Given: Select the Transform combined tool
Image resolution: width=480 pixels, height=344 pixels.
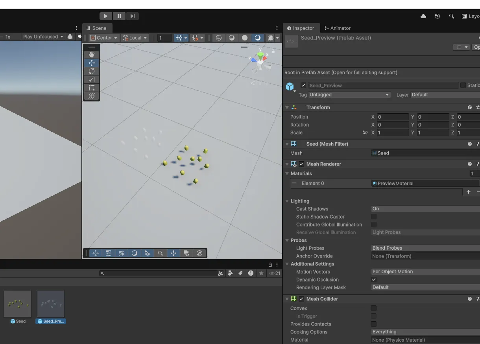Looking at the screenshot, I should pyautogui.click(x=92, y=96).
